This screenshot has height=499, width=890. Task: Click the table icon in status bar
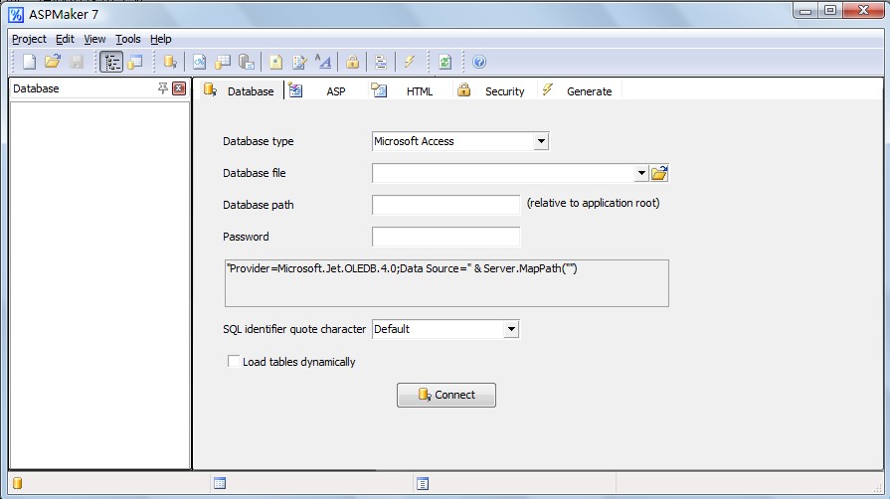220,483
